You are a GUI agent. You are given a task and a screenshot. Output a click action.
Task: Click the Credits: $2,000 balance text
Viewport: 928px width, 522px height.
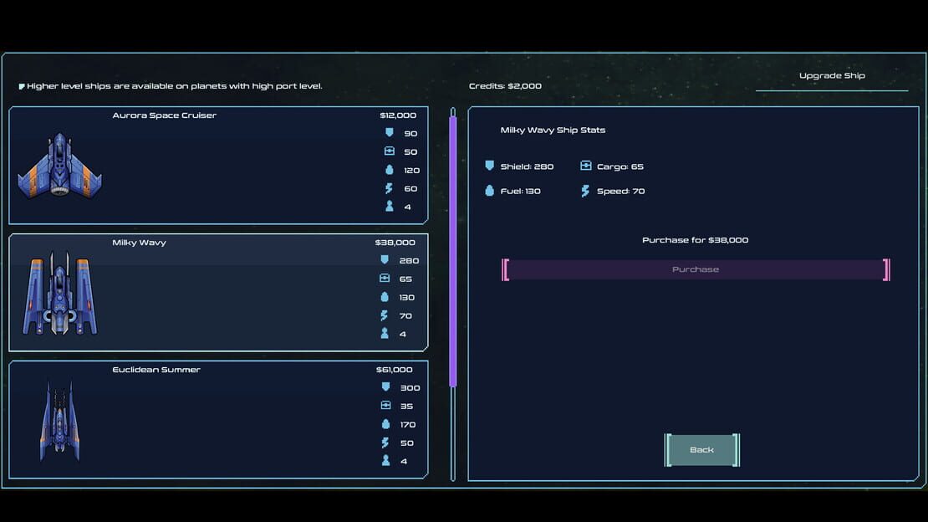505,86
